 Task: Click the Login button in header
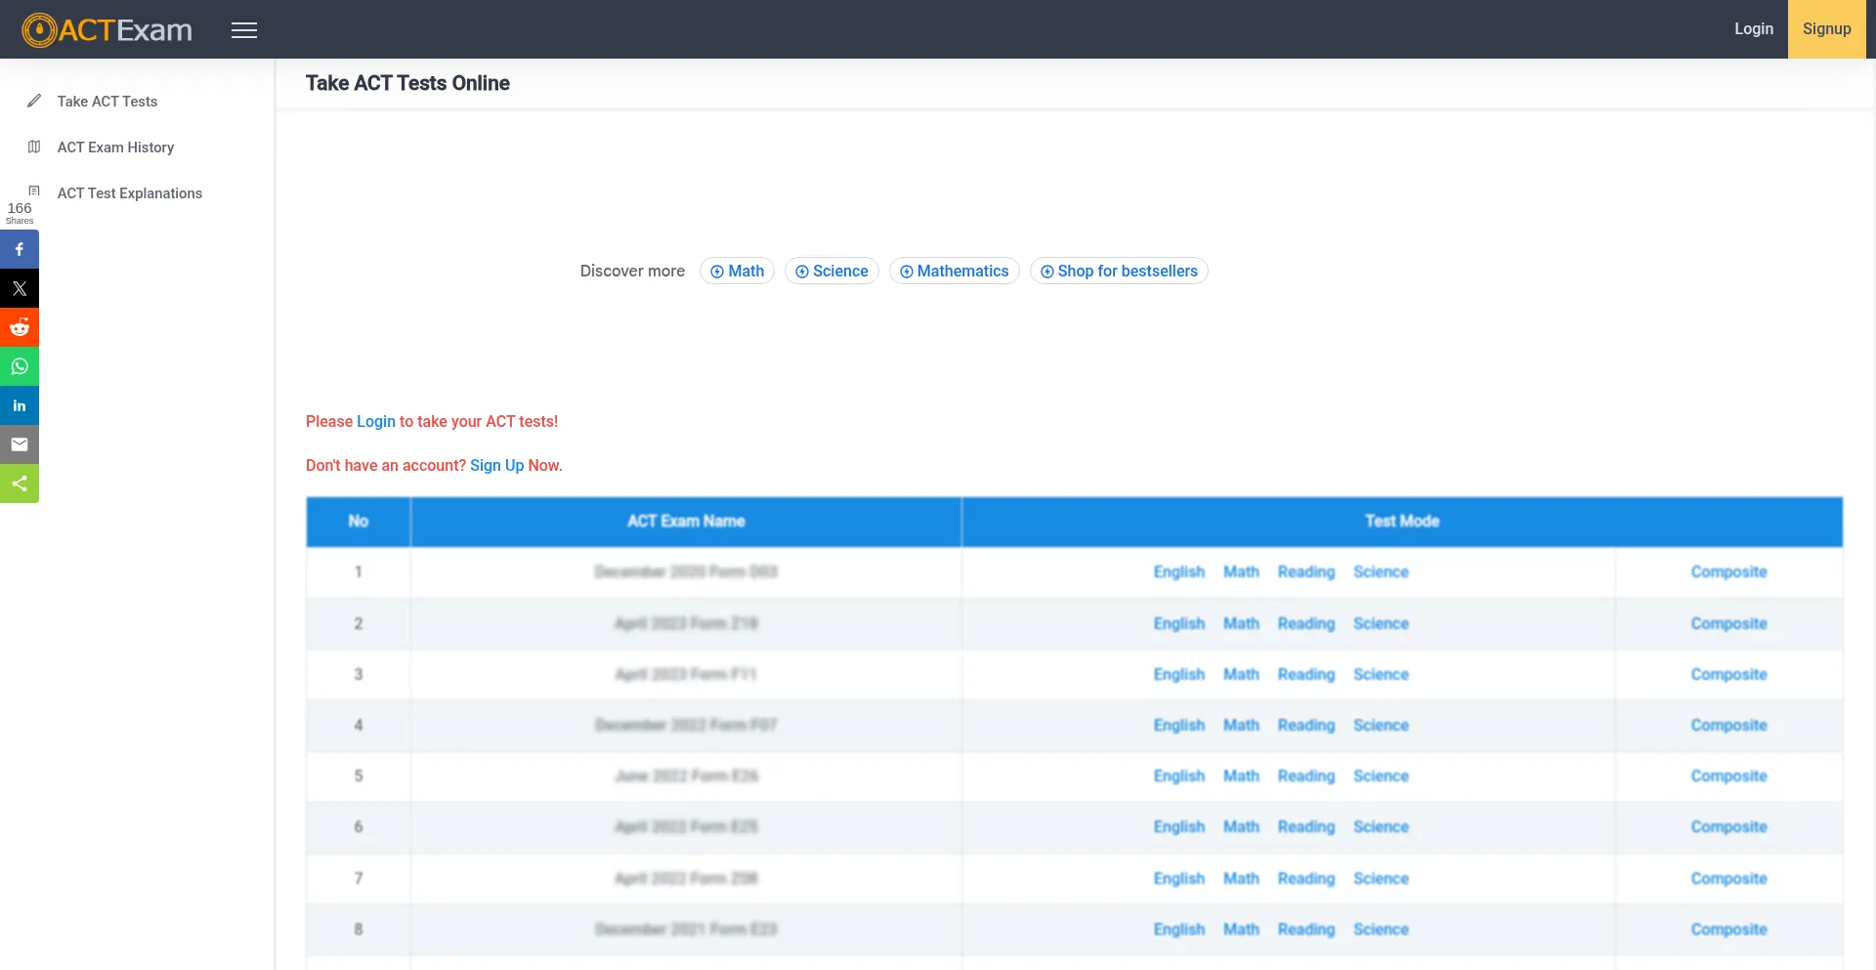click(x=1753, y=29)
